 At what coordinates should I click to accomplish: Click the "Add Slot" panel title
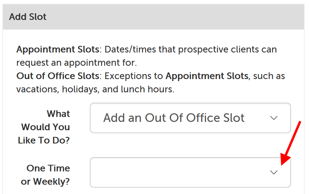[x=28, y=17]
